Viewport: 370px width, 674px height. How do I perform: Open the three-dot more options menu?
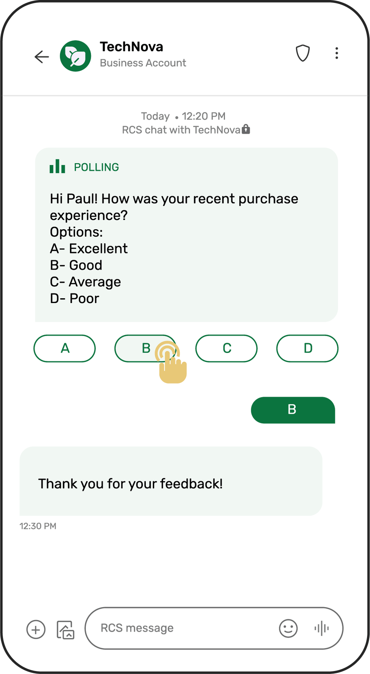coord(336,53)
